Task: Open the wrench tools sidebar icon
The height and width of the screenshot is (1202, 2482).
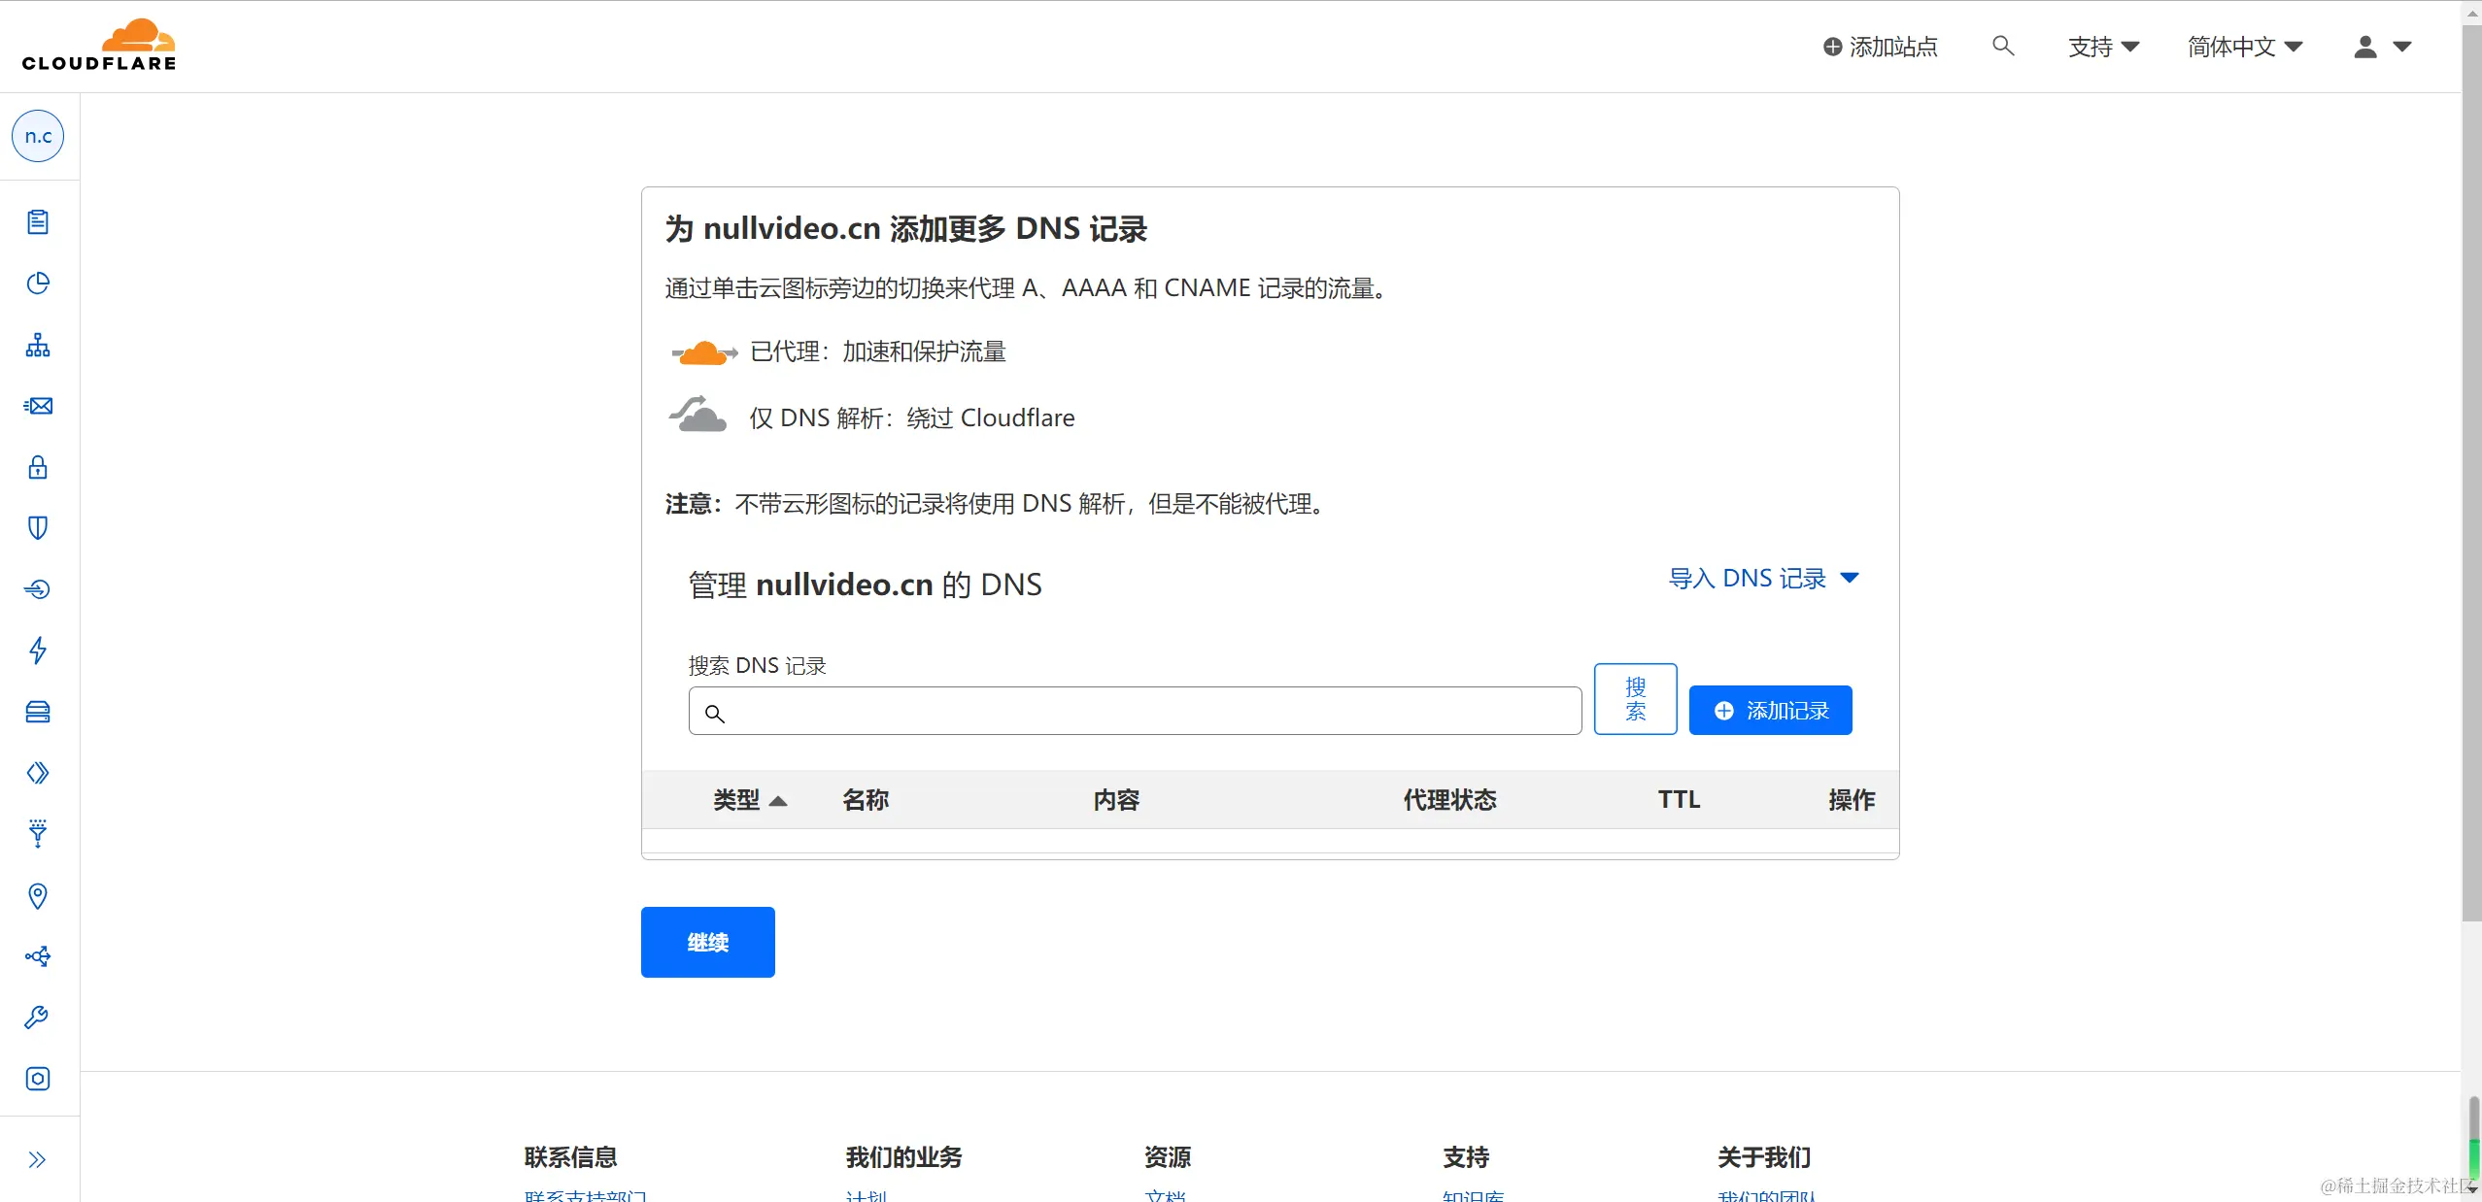Action: pyautogui.click(x=38, y=1018)
